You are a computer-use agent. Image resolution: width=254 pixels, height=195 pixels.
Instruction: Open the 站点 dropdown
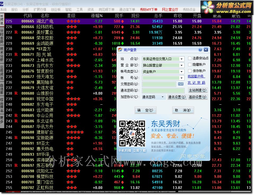(182, 59)
